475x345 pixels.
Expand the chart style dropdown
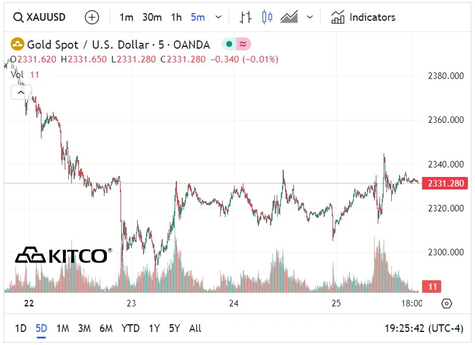(310, 17)
